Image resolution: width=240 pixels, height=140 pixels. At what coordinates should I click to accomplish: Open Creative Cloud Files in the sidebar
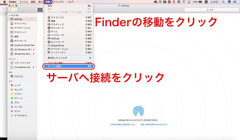[22, 45]
